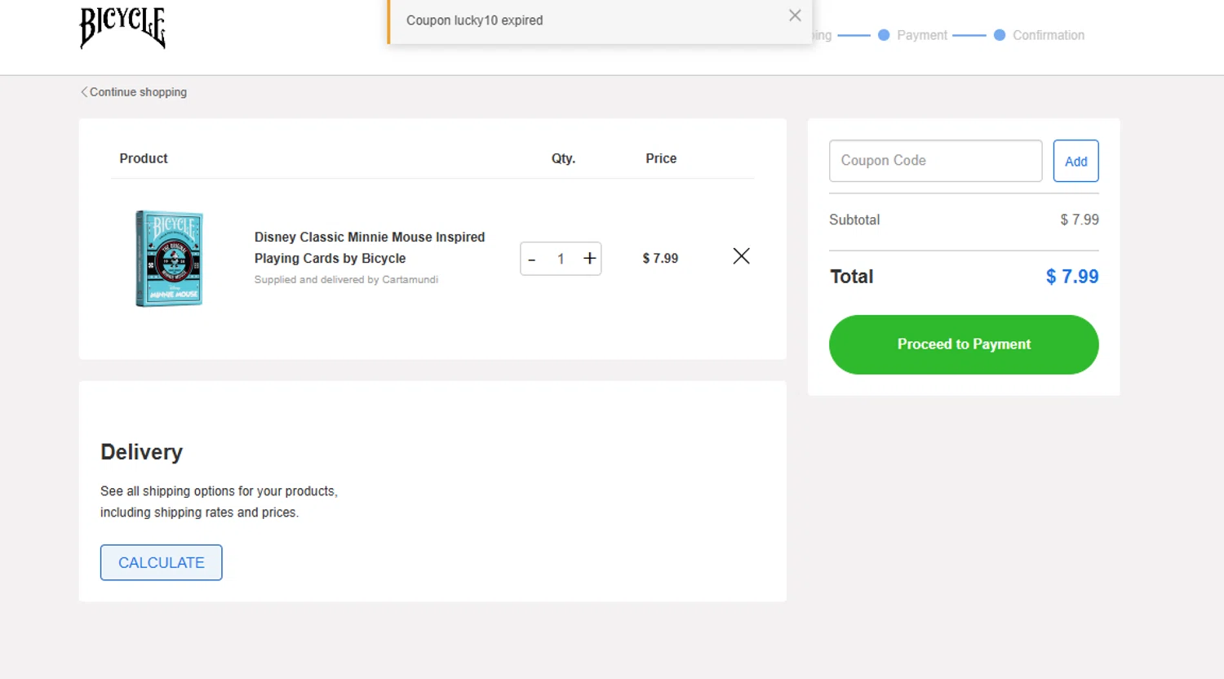
Task: Select the 'See all shipping options' description text
Action: (219, 502)
